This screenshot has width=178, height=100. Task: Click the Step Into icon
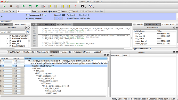24,6
